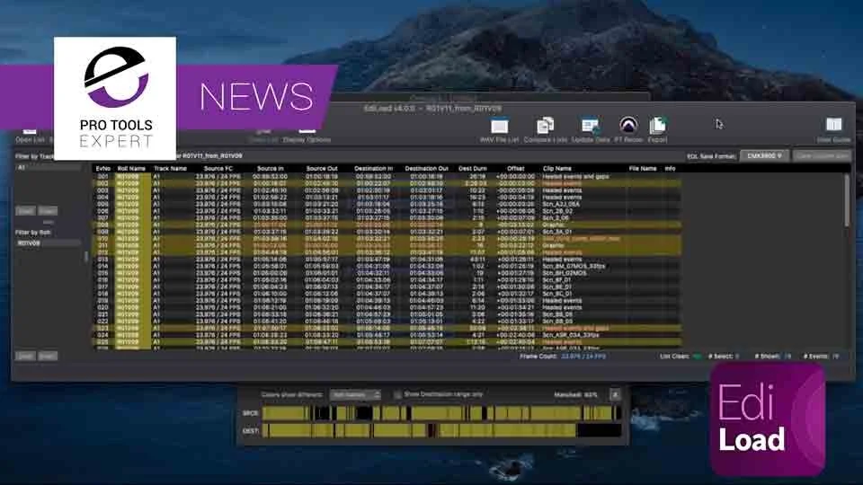Sort by the Roll Name column header

click(x=131, y=168)
